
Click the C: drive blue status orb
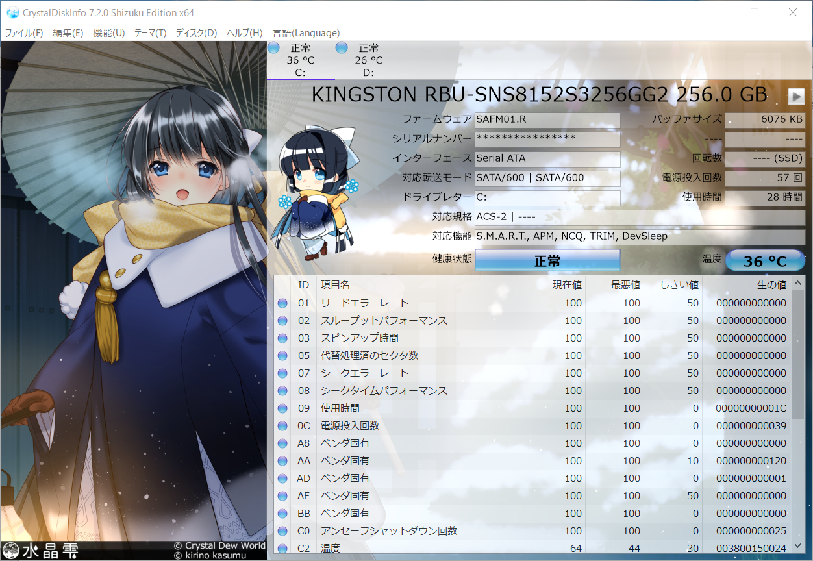(274, 48)
